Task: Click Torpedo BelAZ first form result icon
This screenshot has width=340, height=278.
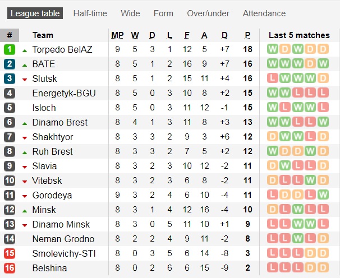Action: click(273, 49)
